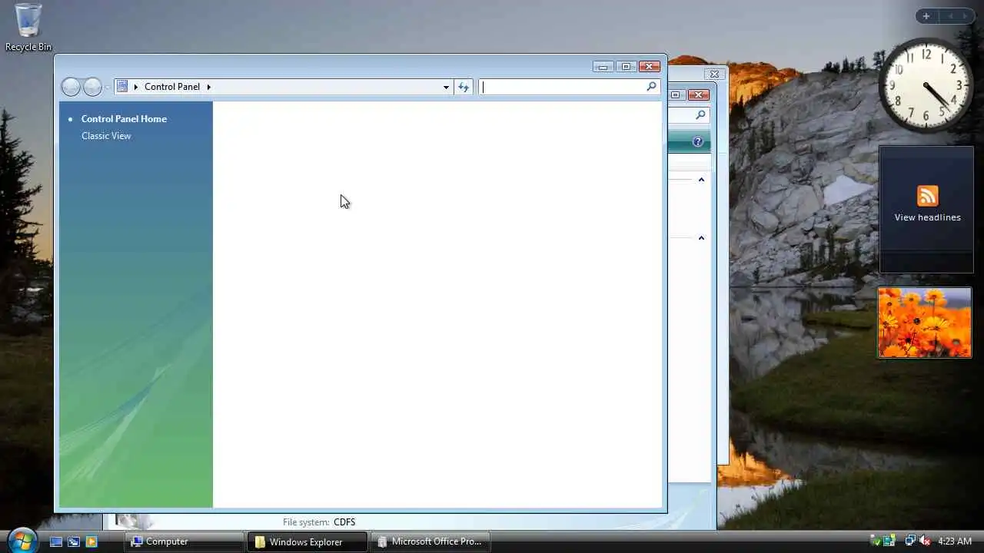Click the help icon in the background window
This screenshot has width=984, height=553.
[698, 141]
